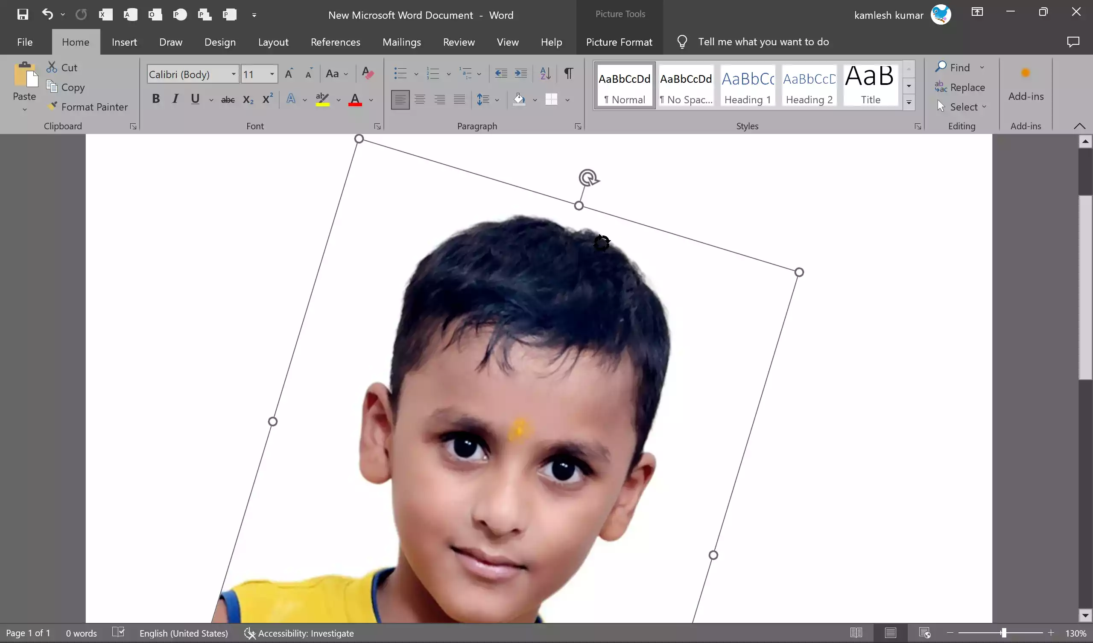1093x643 pixels.
Task: Click English (United States) language indicator
Action: 184,633
